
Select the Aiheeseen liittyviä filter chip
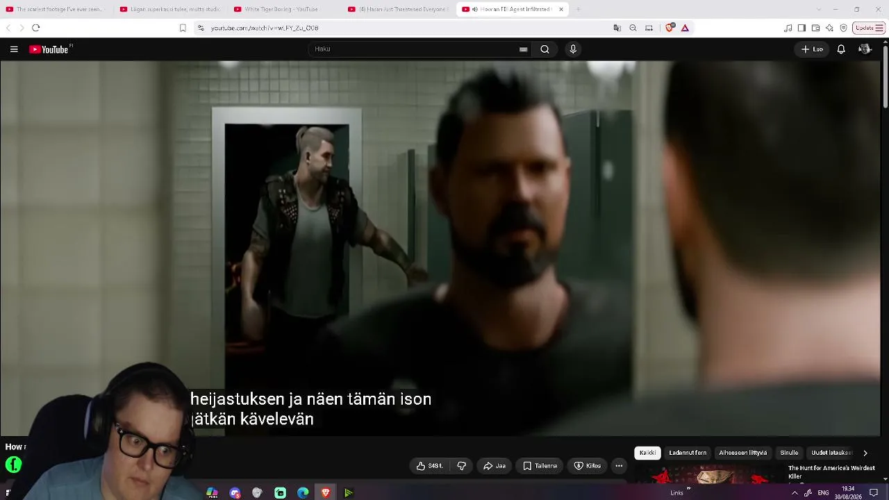[x=743, y=453]
